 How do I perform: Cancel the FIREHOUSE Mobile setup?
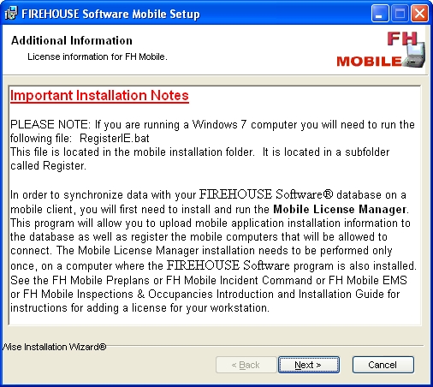click(x=383, y=365)
